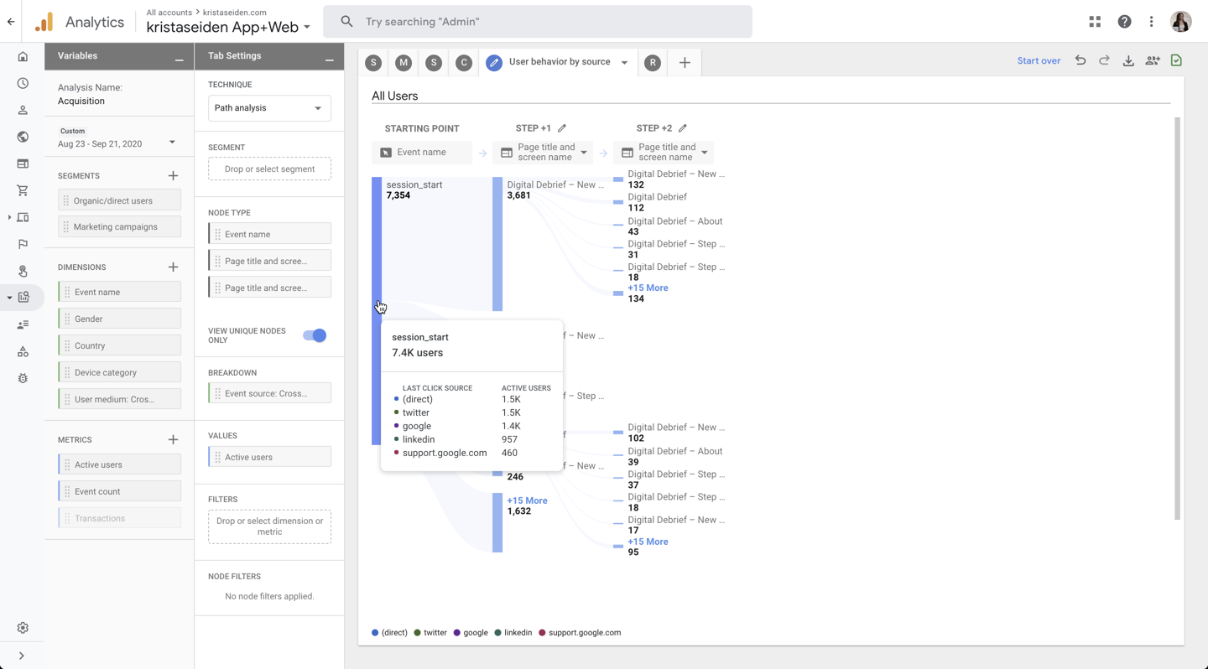Open the devices icon in the sidebar

[23, 217]
